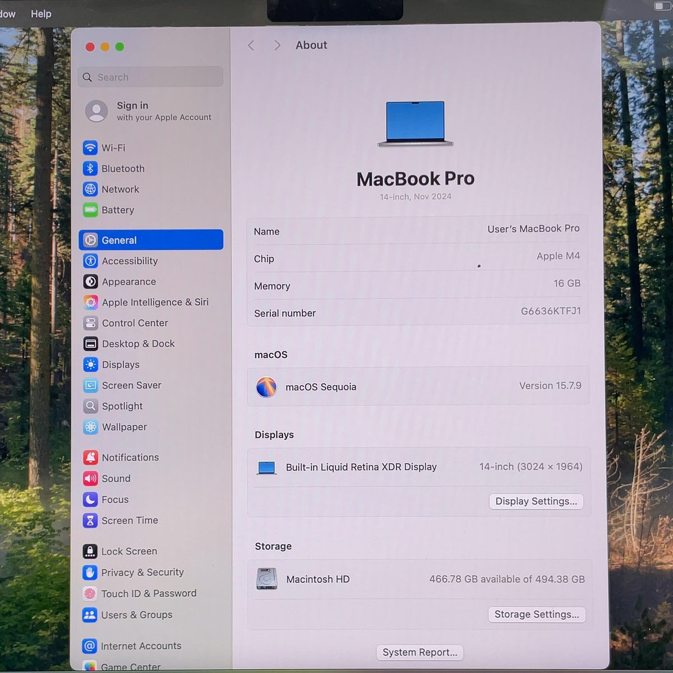Click the MacBook Pro laptop image

click(x=416, y=124)
